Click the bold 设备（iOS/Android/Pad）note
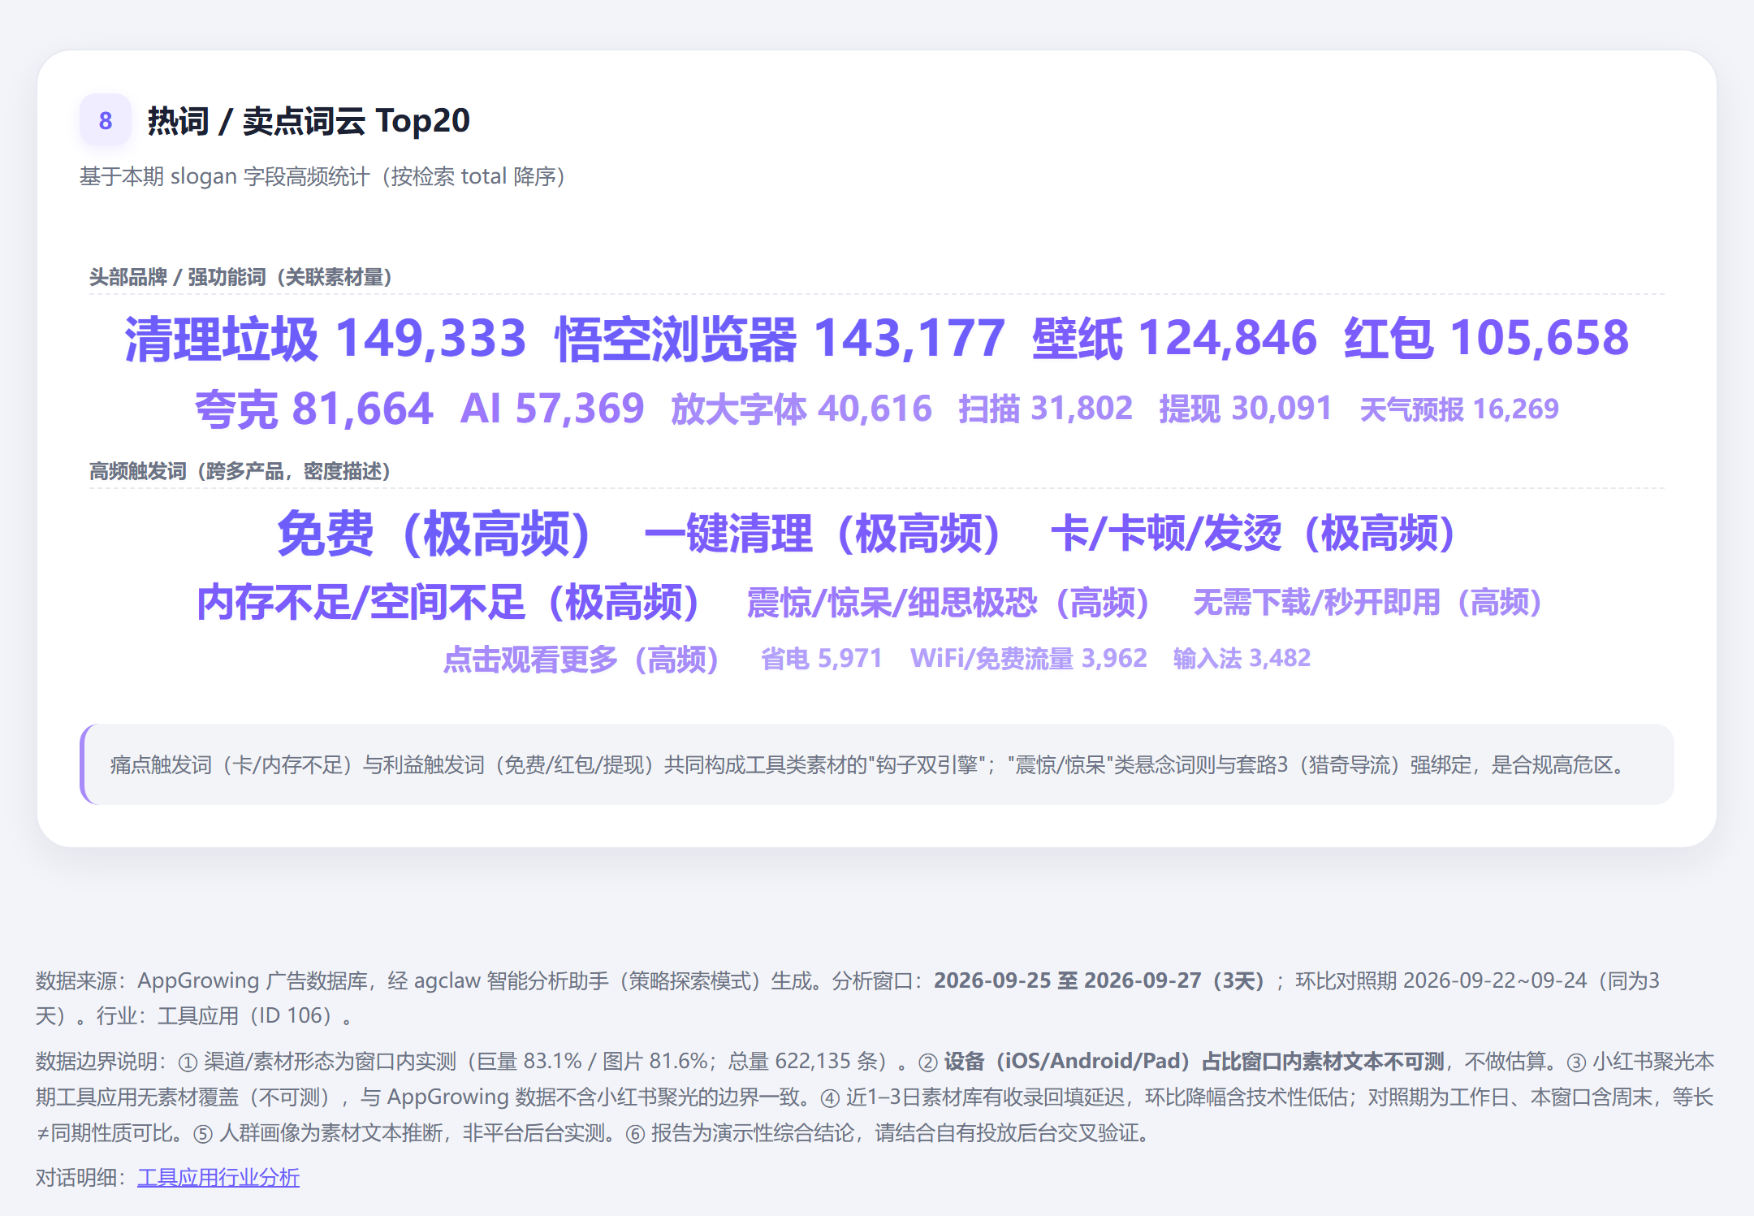1754x1216 pixels. coord(1194,1061)
